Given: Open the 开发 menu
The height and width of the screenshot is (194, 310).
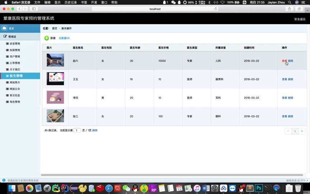Looking at the screenshot, I should [94, 3].
